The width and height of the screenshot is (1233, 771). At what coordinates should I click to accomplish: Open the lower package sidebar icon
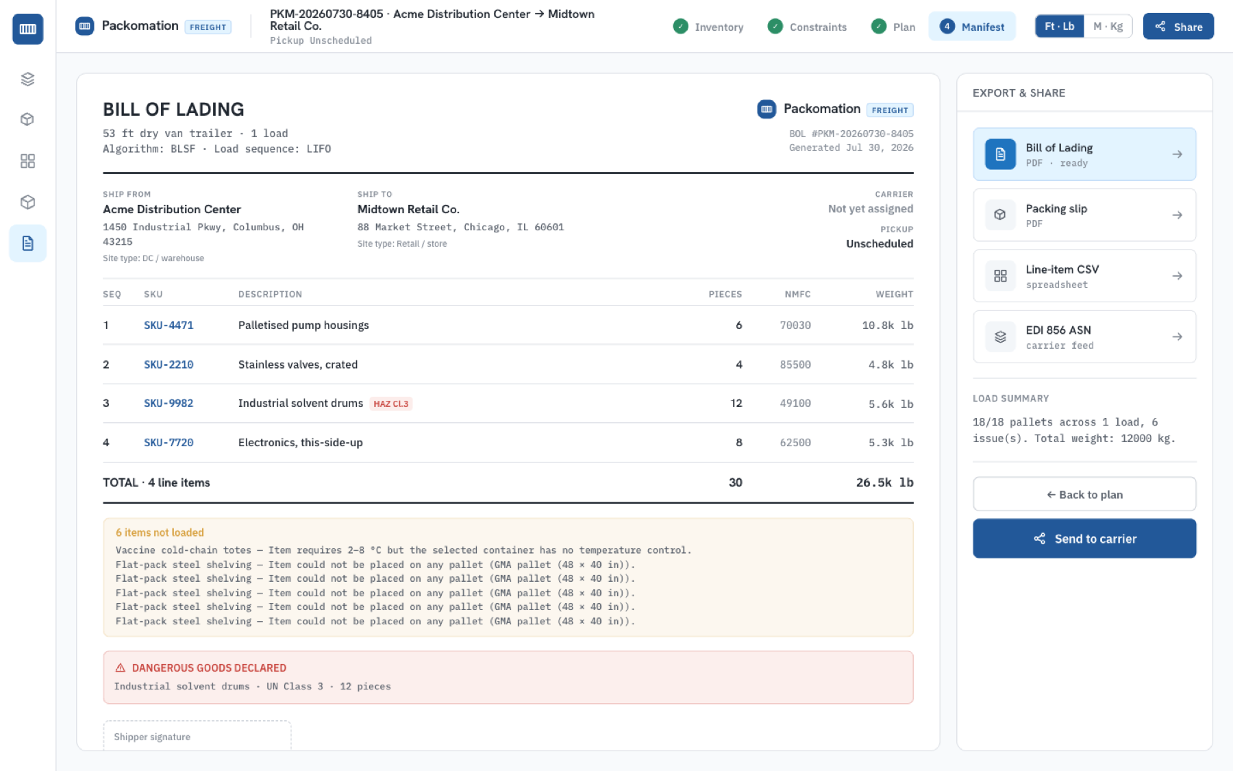(x=27, y=202)
